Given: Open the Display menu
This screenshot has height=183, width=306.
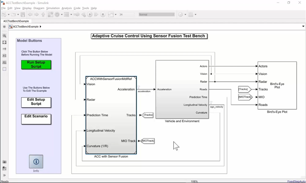Looking at the screenshot, I should [27, 8].
